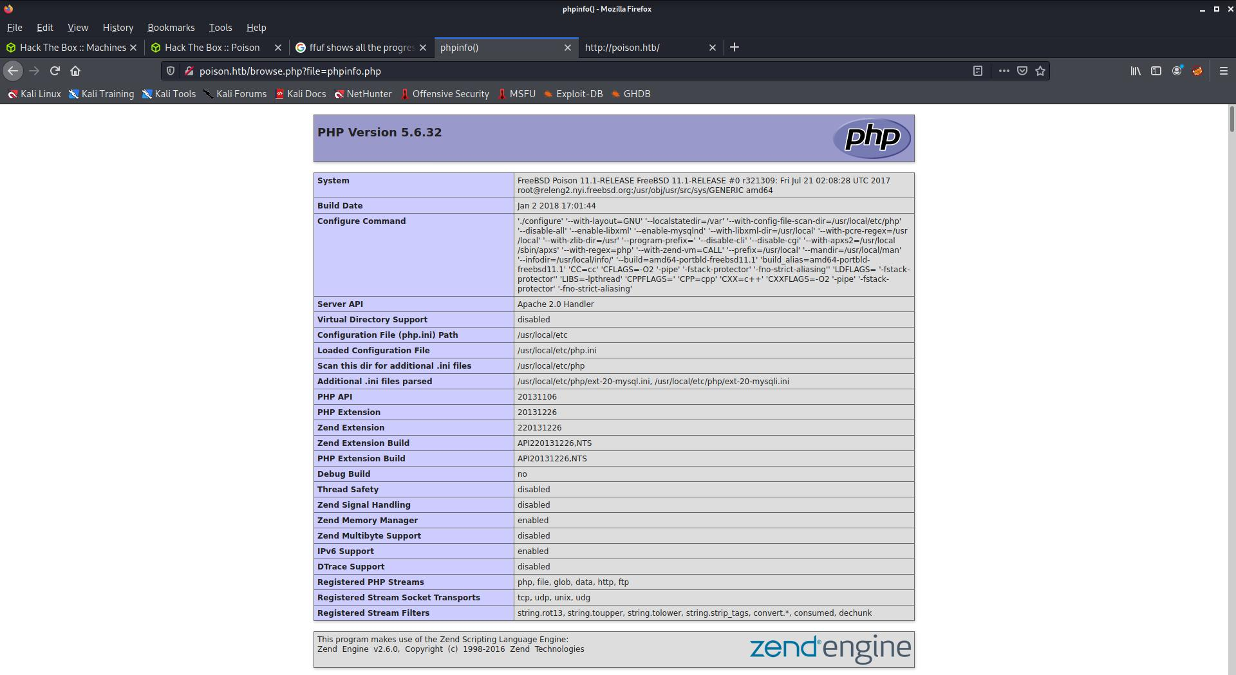
Task: Click the URL address bar field
Action: pyautogui.click(x=579, y=71)
